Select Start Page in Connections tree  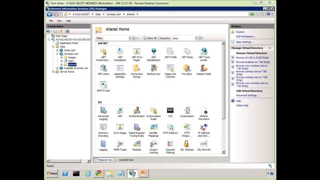point(61,36)
